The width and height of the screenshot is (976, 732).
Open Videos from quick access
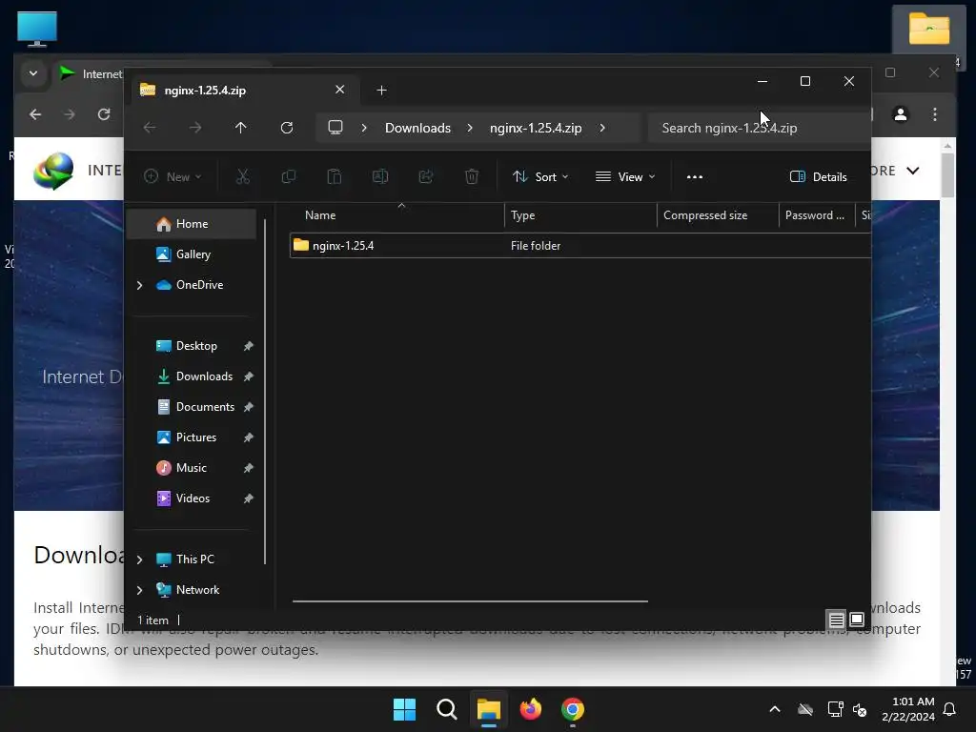click(192, 498)
